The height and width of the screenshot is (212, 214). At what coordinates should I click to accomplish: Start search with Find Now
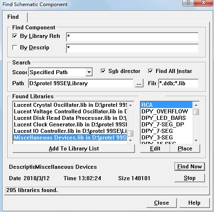(190, 166)
